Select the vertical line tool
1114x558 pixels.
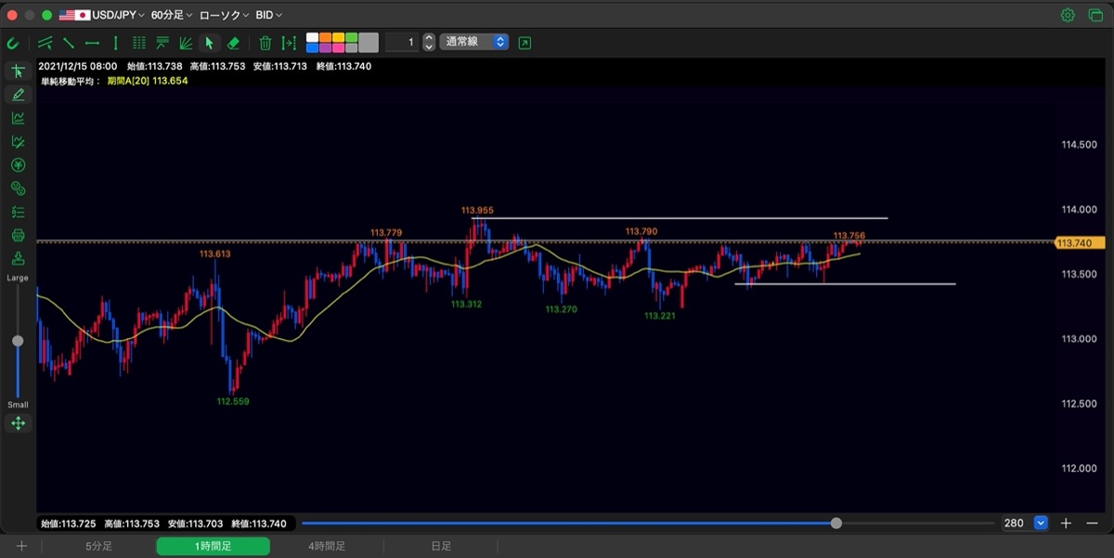point(115,43)
